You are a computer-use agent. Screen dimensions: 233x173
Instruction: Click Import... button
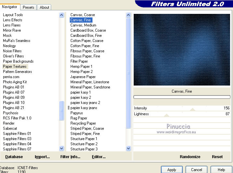(x=42, y=157)
